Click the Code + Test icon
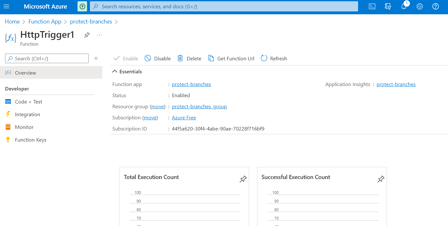This screenshot has width=448, height=226. click(8, 102)
